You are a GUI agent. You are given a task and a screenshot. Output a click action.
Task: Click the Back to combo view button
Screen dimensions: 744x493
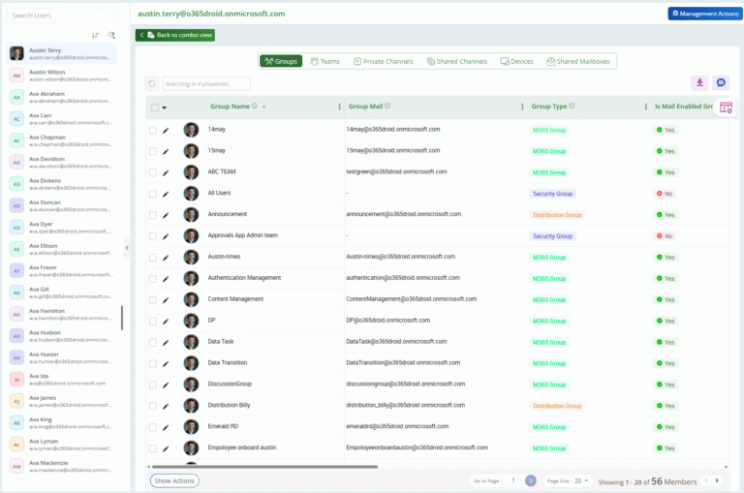point(175,35)
